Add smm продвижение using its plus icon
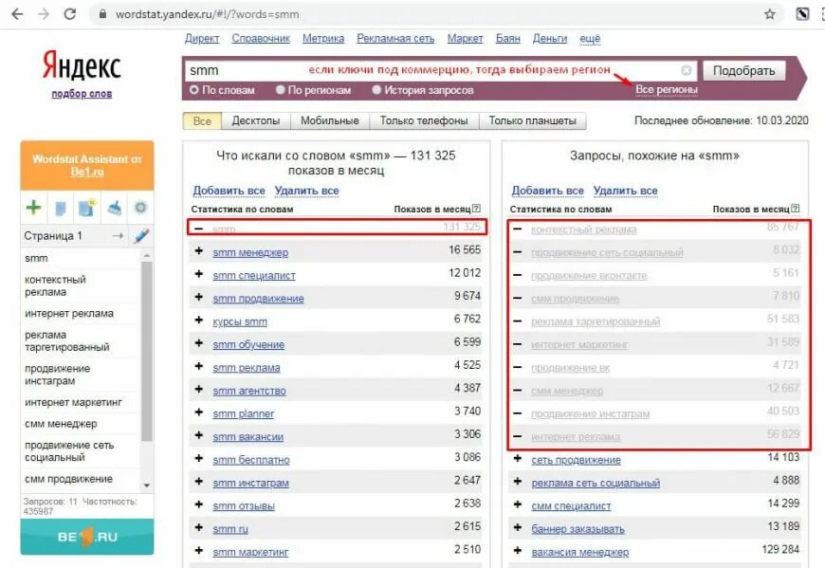This screenshot has width=825, height=568. tap(199, 298)
